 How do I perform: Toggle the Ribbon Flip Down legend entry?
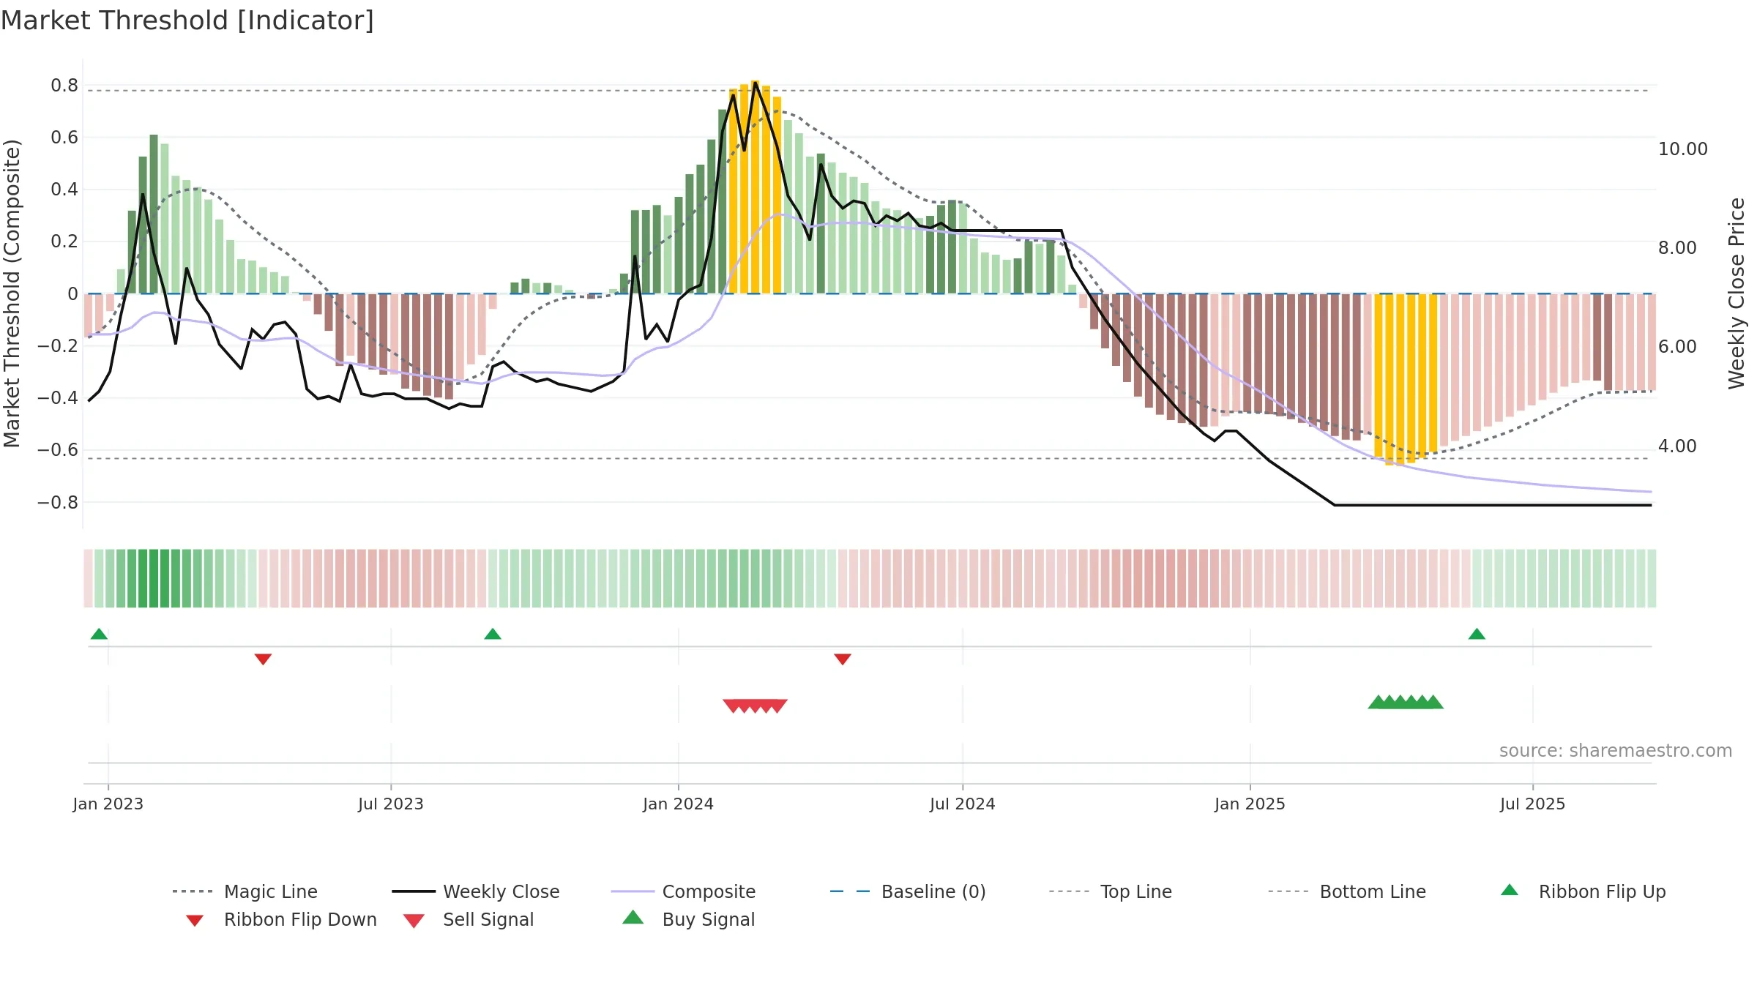coord(280,919)
